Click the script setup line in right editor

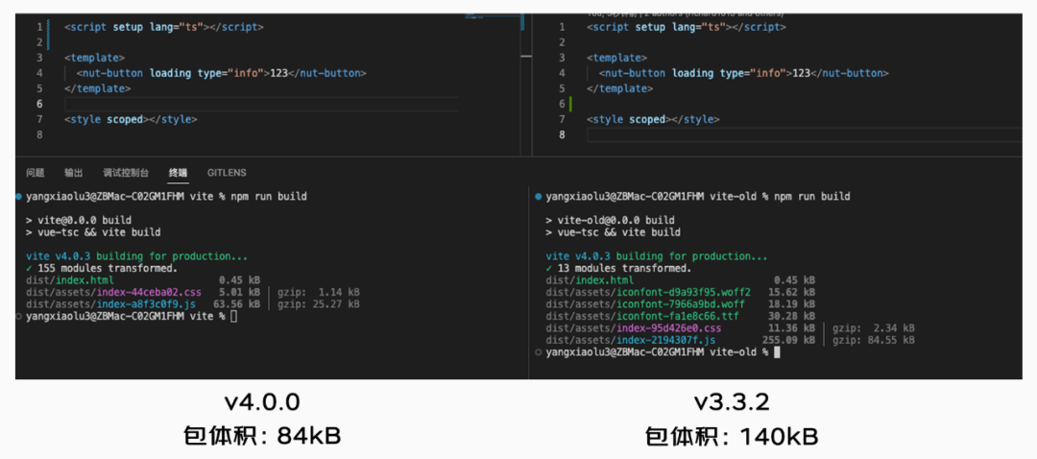click(x=687, y=27)
